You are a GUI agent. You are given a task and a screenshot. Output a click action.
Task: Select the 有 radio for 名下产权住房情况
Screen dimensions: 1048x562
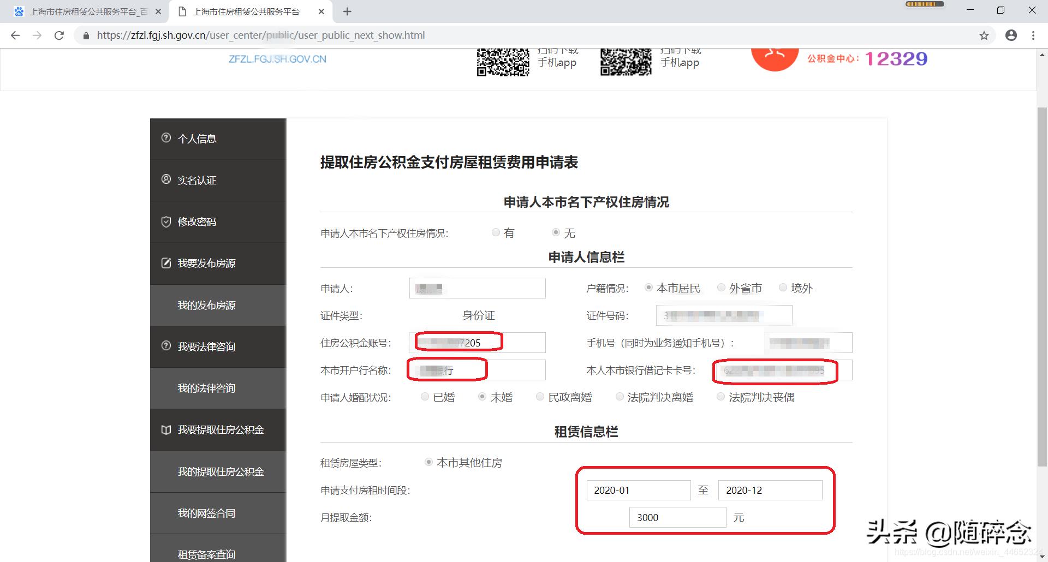496,232
